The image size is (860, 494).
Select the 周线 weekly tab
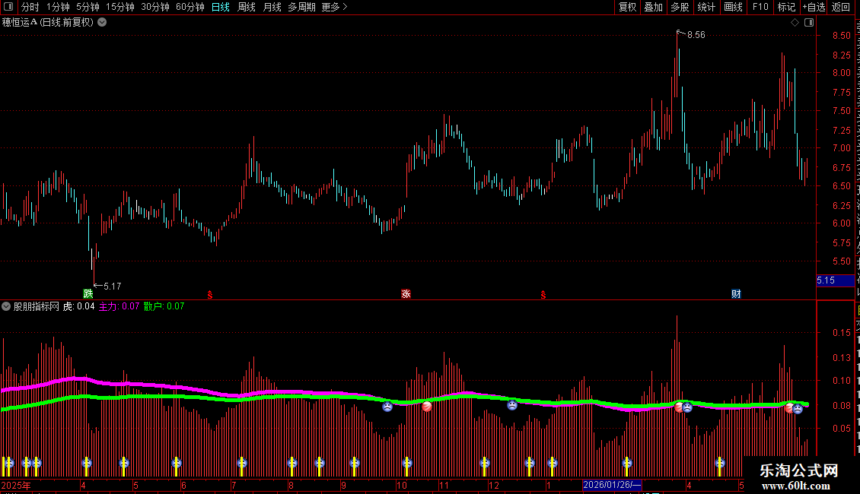click(247, 7)
